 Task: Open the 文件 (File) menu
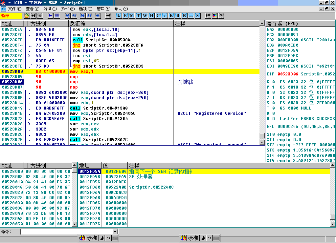(x=14, y=9)
